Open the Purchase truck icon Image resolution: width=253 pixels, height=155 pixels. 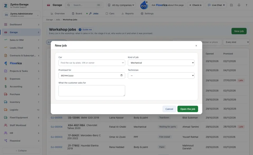coord(6,94)
